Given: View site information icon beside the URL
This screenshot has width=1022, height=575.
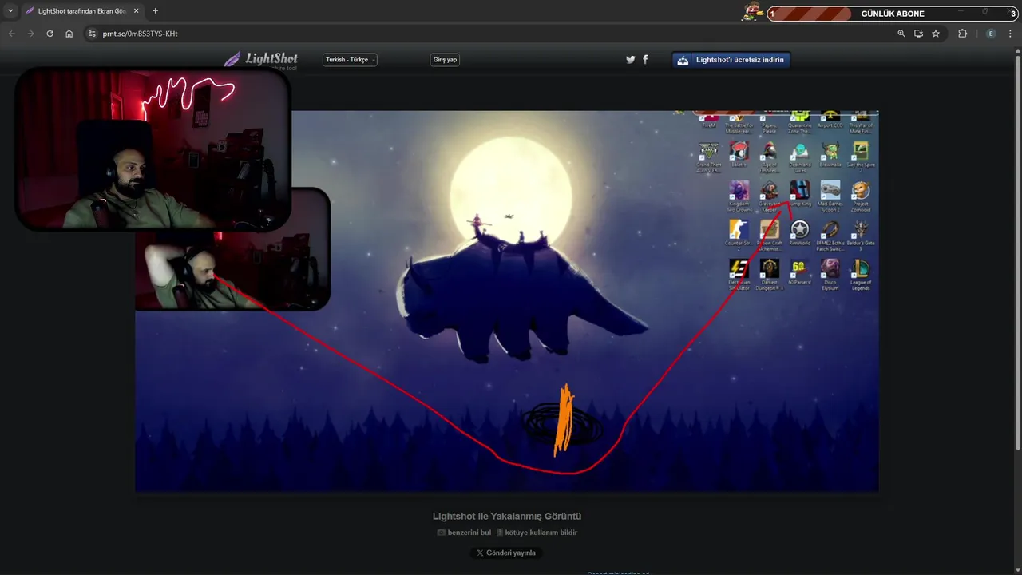Looking at the screenshot, I should [92, 34].
